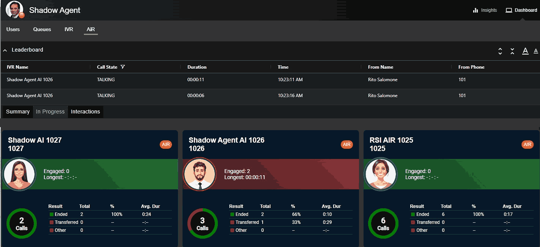Sort by the Duration column header
This screenshot has width=540, height=247.
[x=197, y=67]
